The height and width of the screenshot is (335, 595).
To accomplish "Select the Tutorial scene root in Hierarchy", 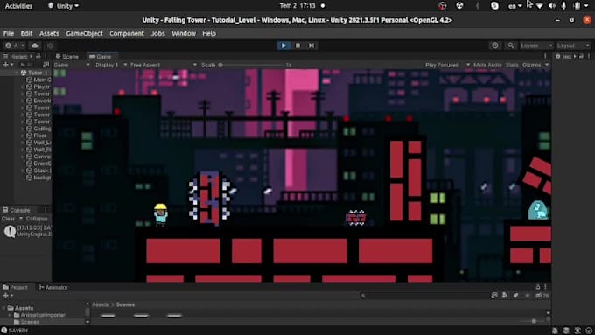I will pyautogui.click(x=31, y=73).
